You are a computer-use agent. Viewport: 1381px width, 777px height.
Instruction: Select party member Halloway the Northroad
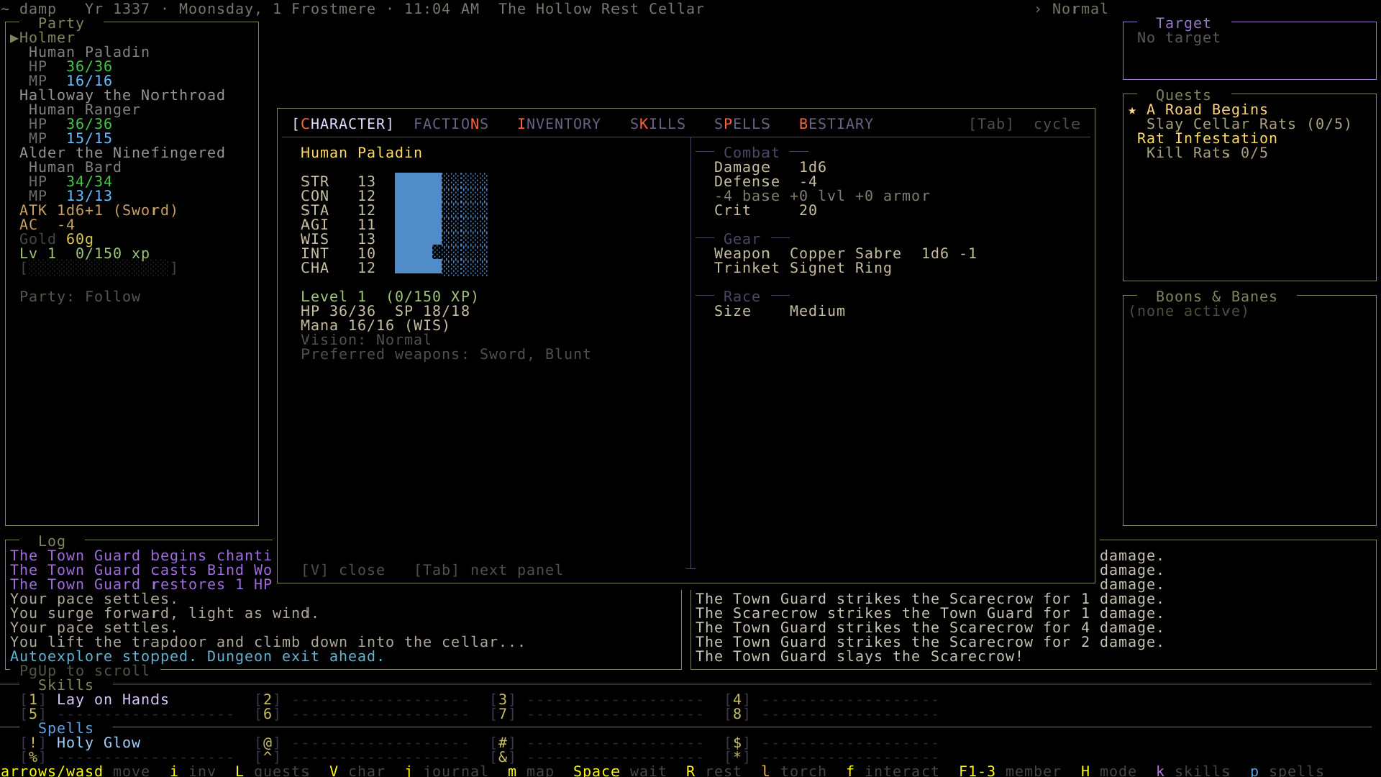pyautogui.click(x=122, y=95)
